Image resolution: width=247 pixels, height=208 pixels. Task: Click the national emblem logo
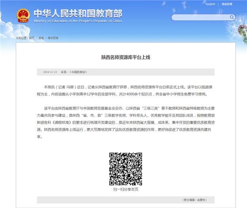[x=23, y=15]
